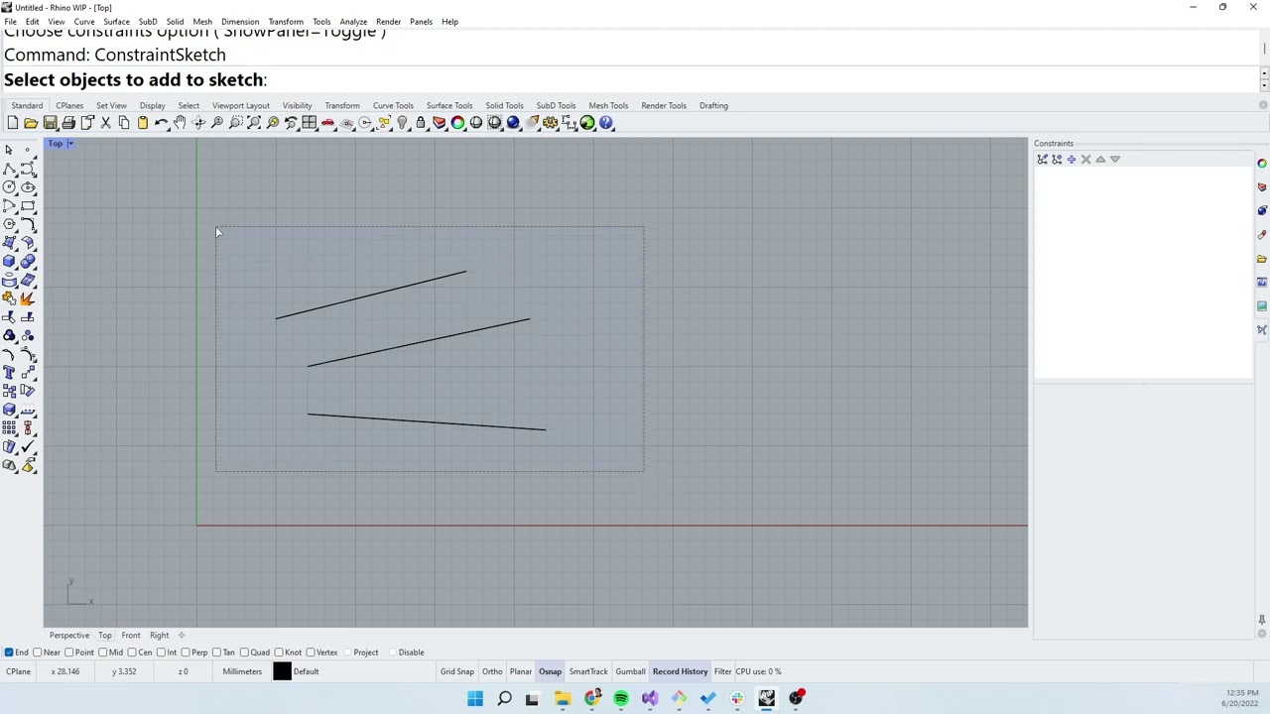Move the constraint up with the up triangle
1270x714 pixels.
click(1100, 159)
